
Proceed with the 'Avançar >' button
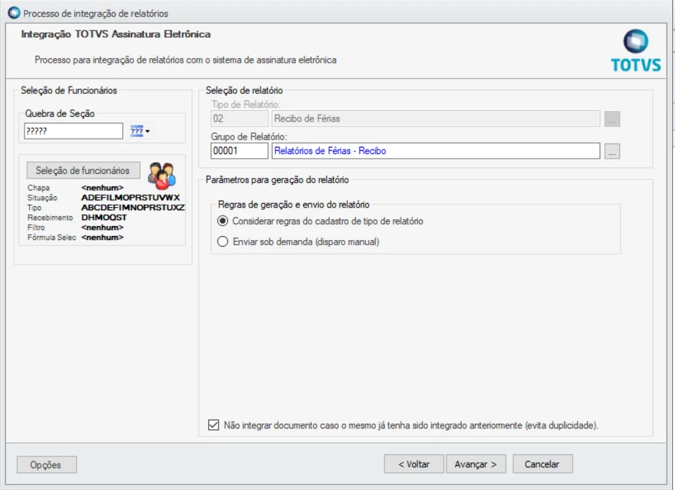pyautogui.click(x=476, y=464)
